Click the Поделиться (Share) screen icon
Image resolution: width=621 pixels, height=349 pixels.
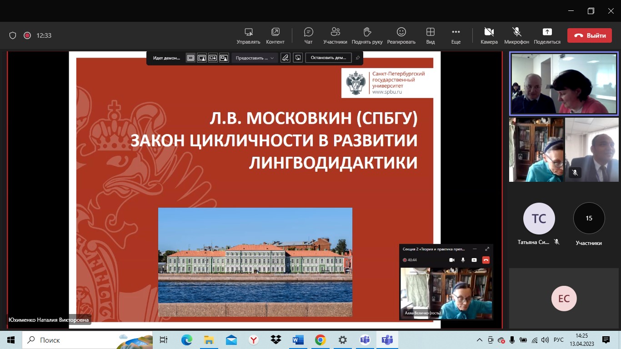pyautogui.click(x=547, y=32)
